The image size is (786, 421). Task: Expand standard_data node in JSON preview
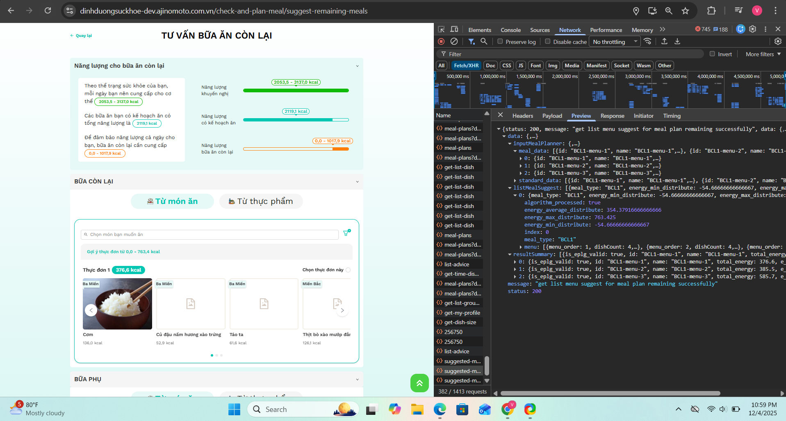tap(515, 181)
